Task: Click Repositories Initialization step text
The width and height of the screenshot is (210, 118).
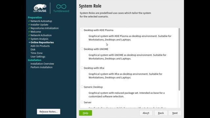Action: (x=45, y=28)
